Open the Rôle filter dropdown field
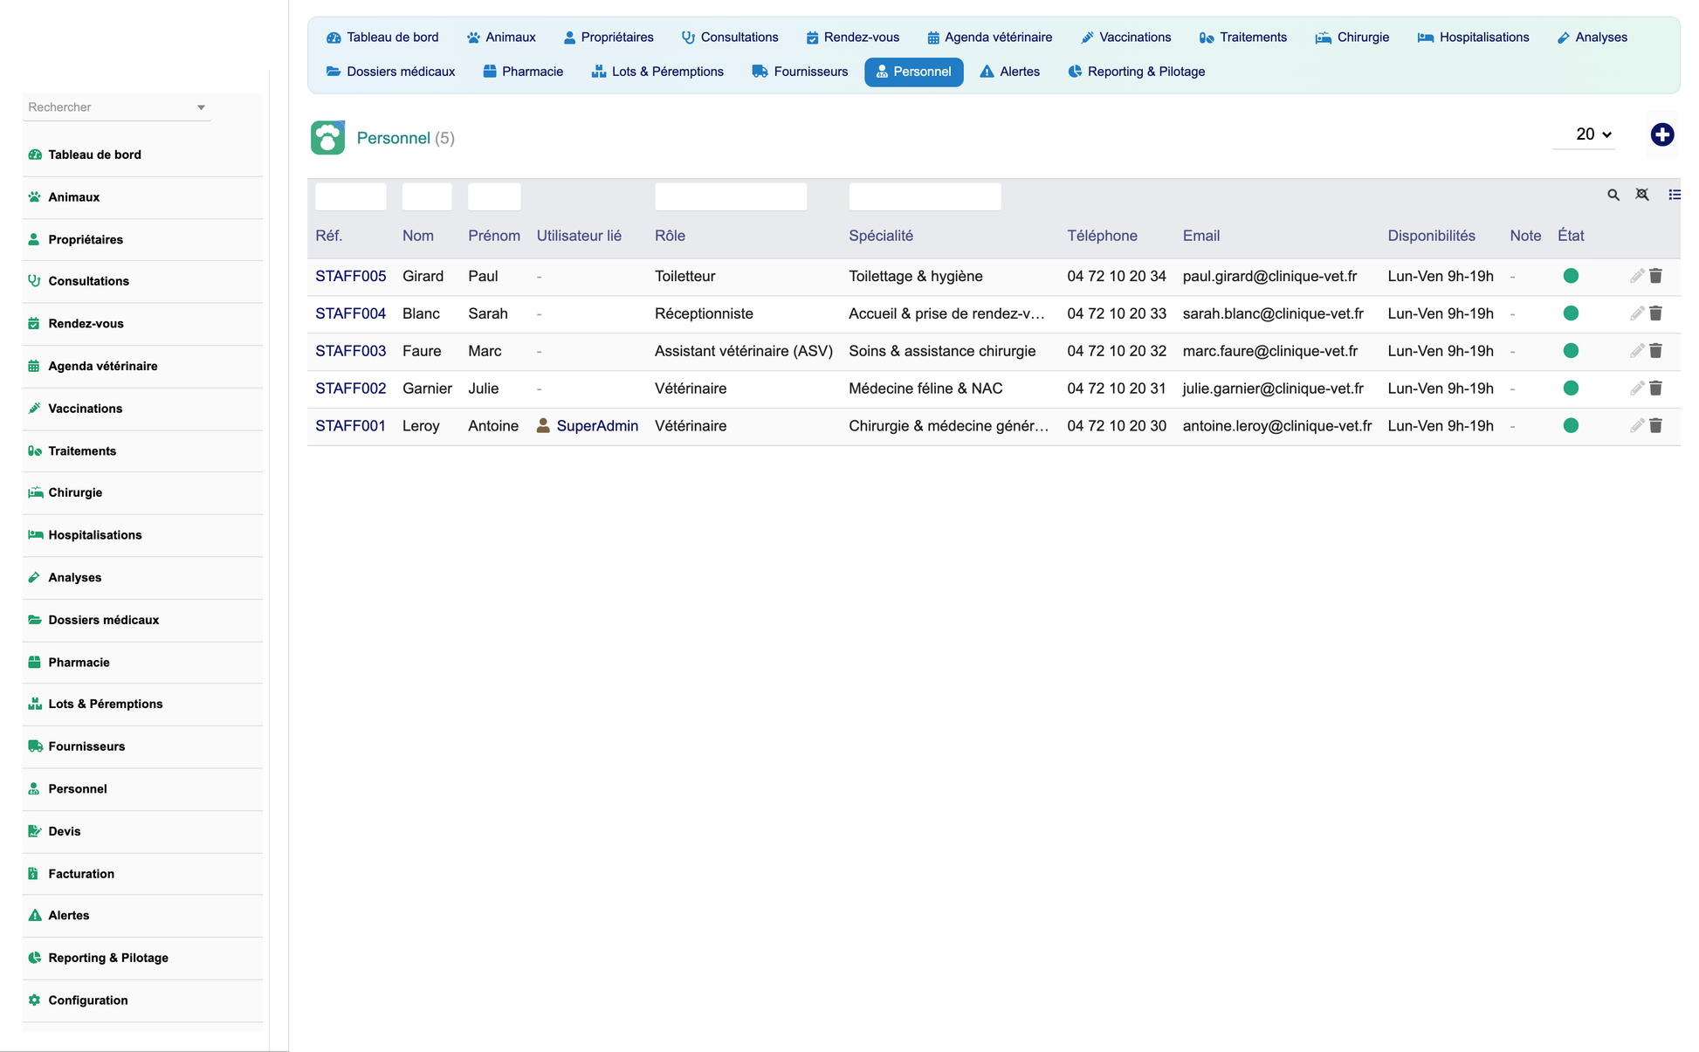The image size is (1699, 1052). pos(731,196)
